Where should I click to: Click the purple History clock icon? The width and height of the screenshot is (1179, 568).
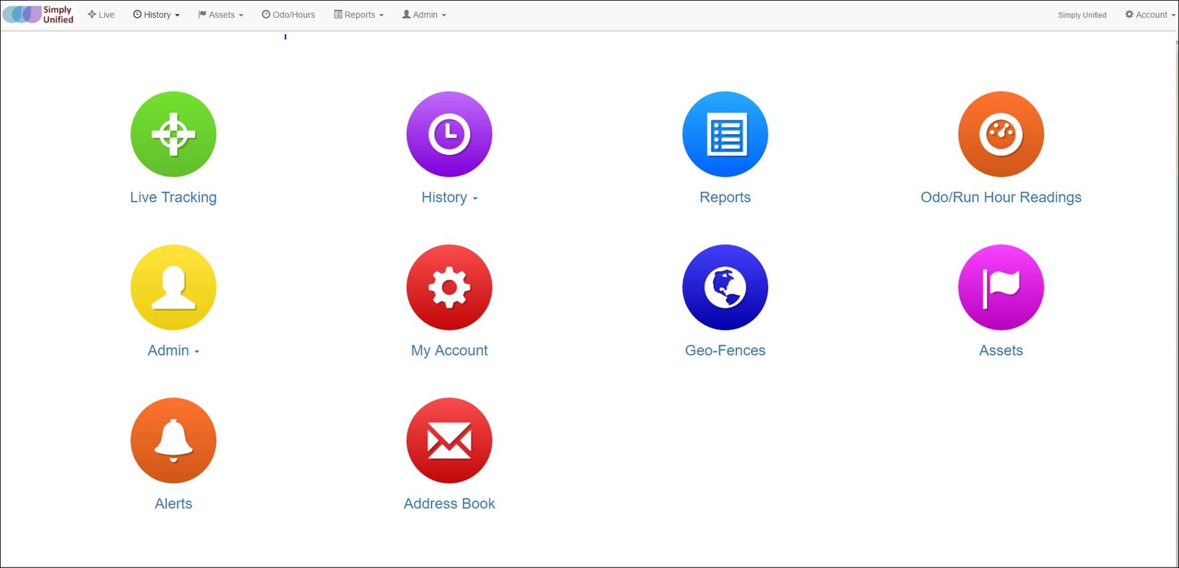click(x=449, y=134)
